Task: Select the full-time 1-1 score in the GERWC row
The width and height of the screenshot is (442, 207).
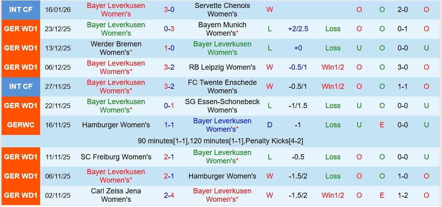Action: click(x=169, y=125)
